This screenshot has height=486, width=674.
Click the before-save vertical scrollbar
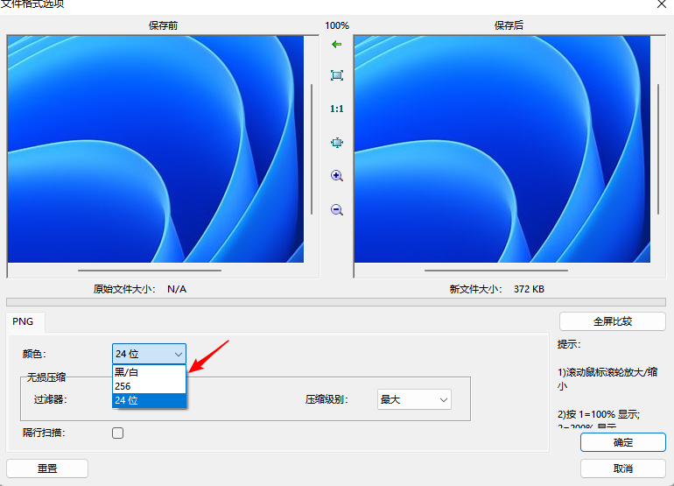click(x=312, y=149)
